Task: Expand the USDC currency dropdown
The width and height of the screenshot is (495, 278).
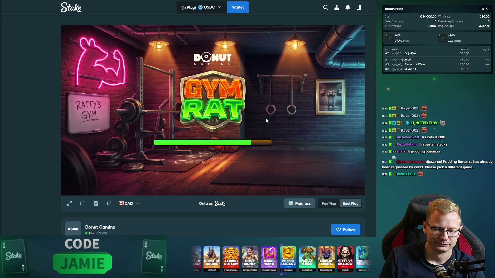Action: point(219,7)
